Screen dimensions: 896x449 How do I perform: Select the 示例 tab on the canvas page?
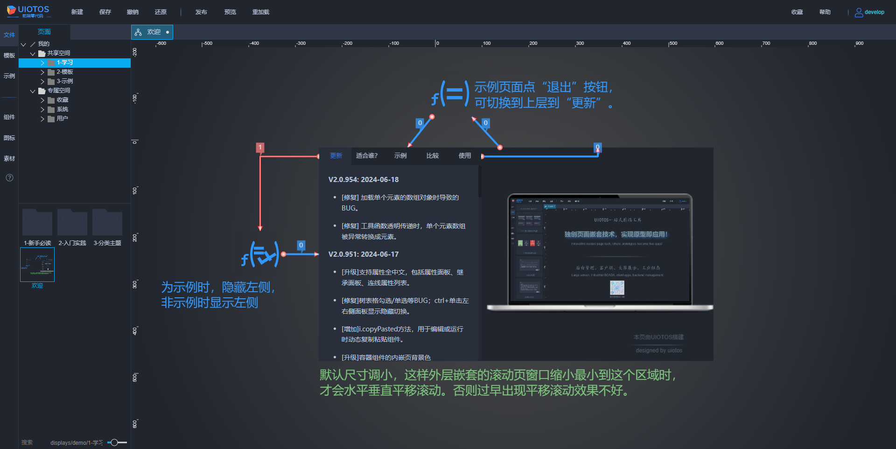coord(400,156)
